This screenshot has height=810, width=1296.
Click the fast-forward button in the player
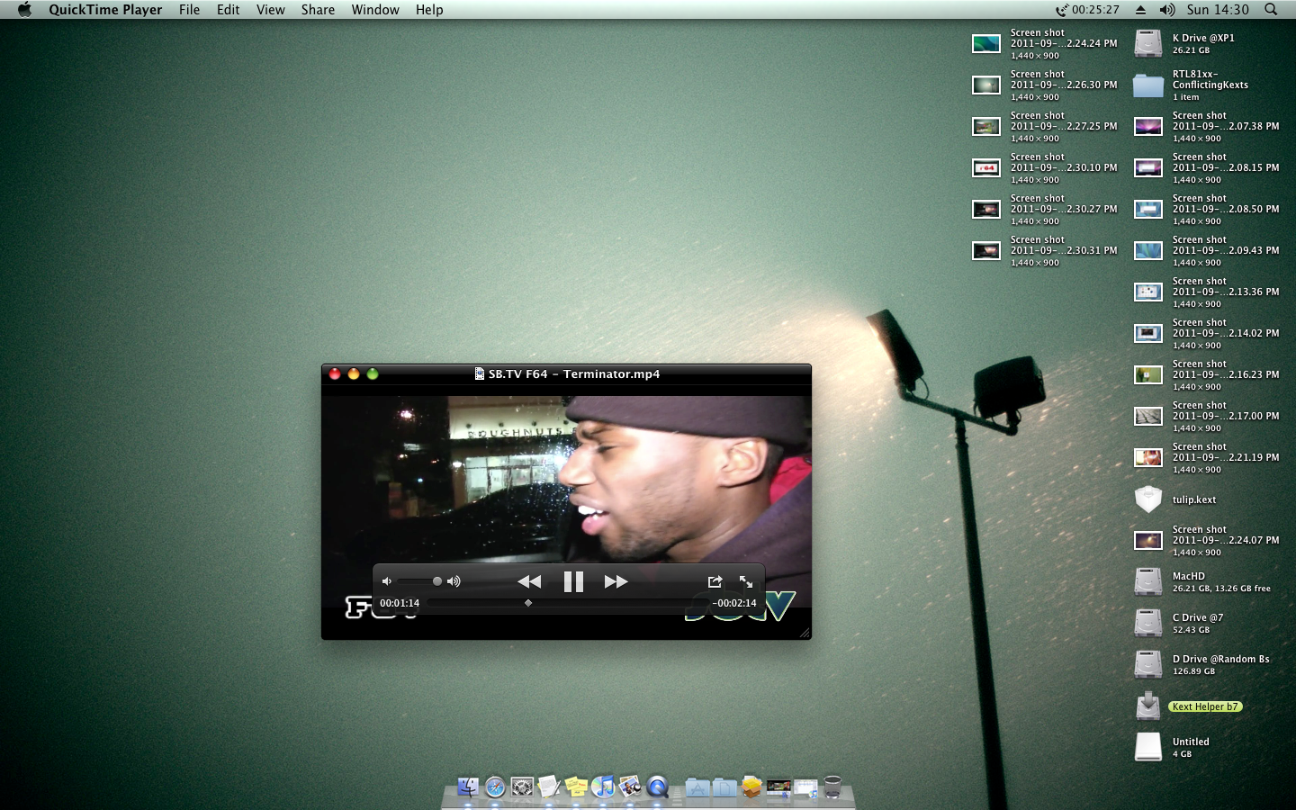pos(616,581)
